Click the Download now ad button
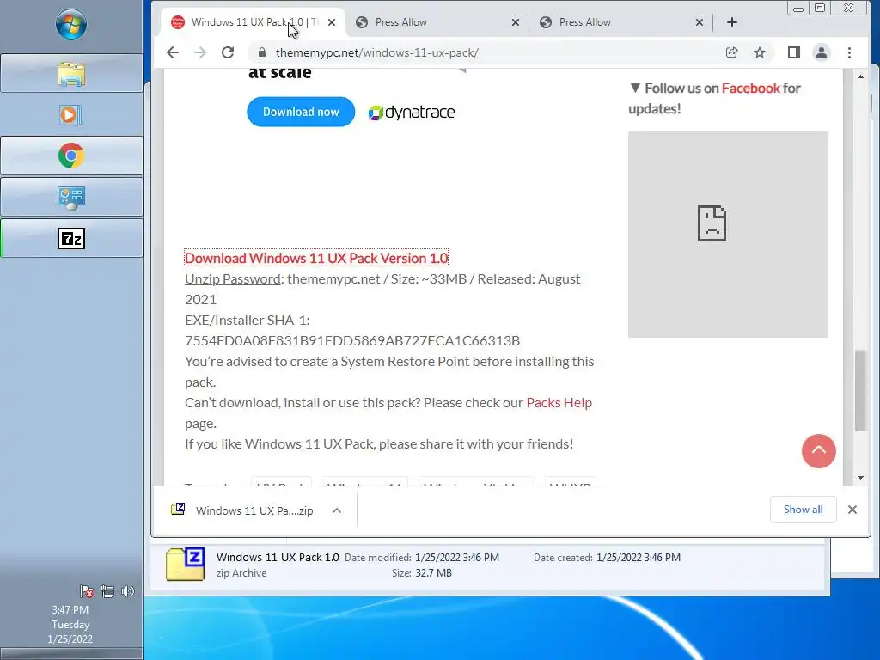 pos(301,112)
